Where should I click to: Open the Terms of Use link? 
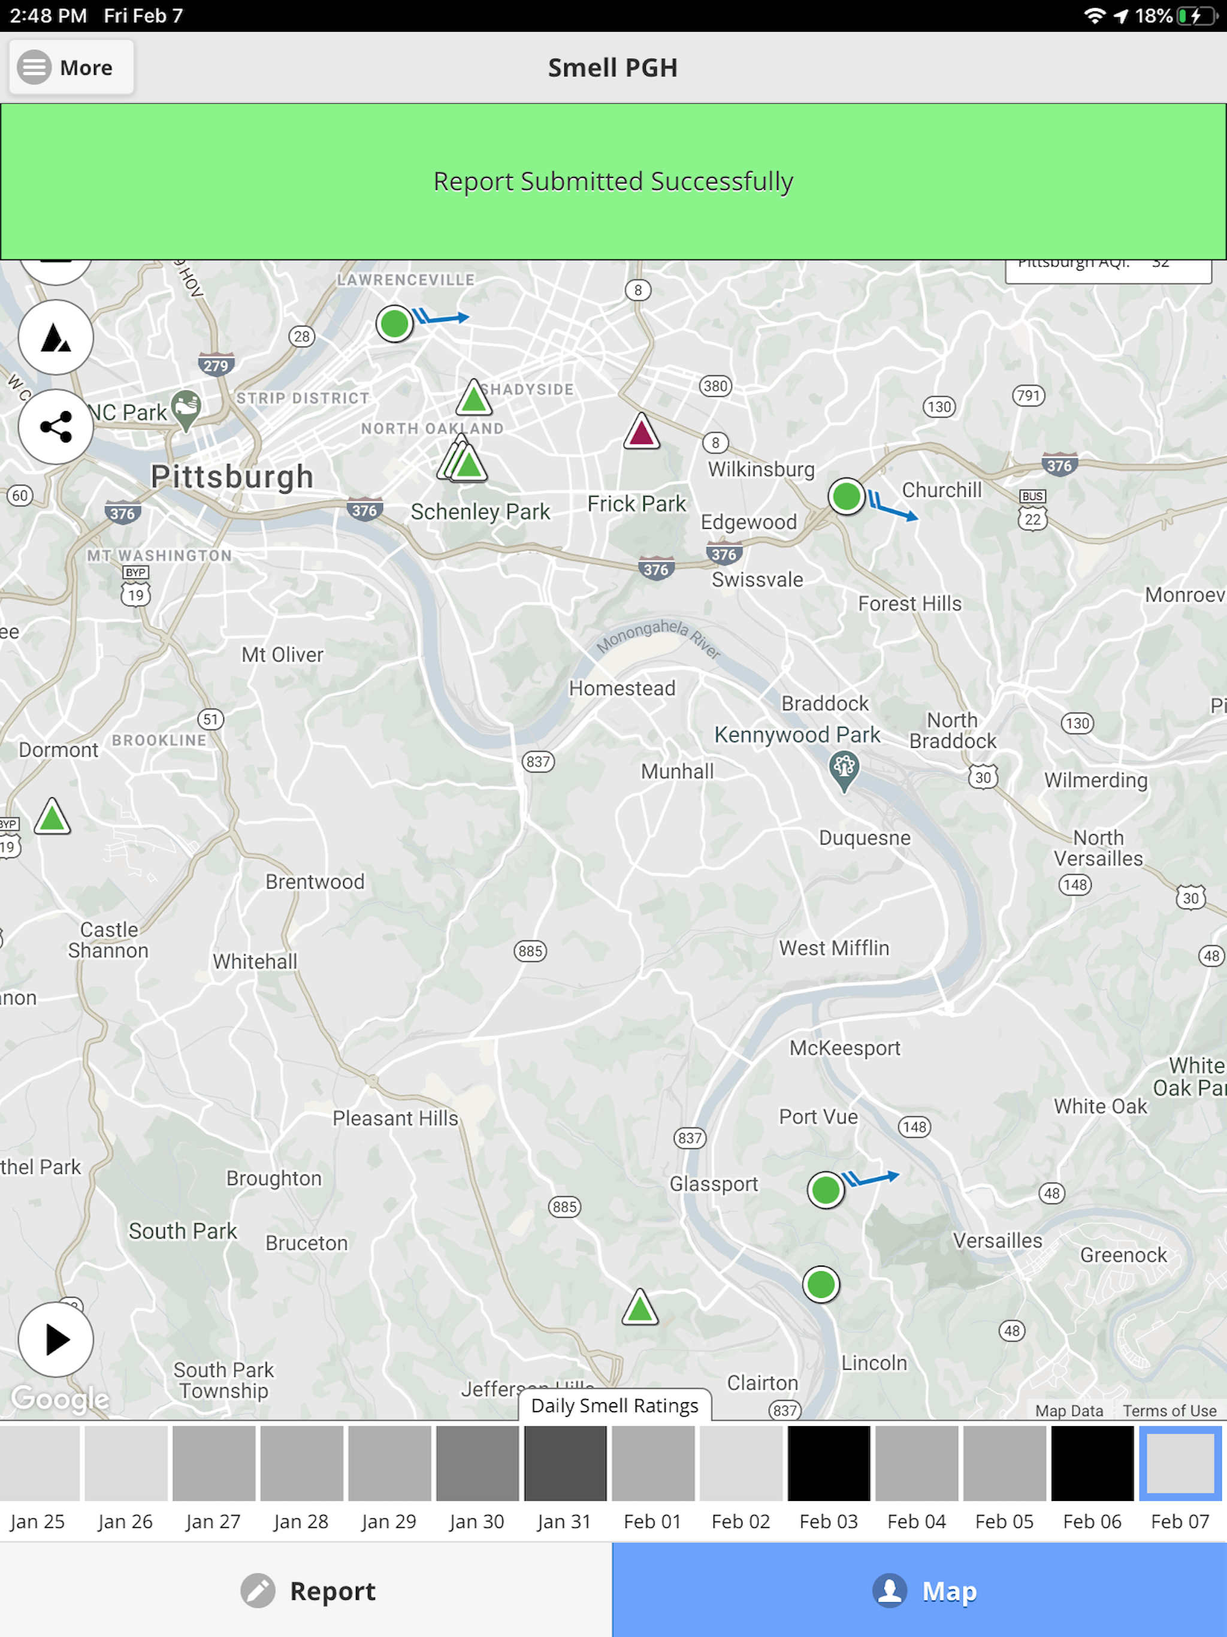[1169, 1411]
